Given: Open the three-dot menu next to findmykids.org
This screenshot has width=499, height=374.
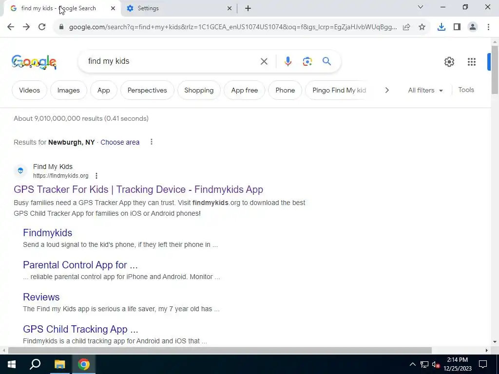Looking at the screenshot, I should [x=96, y=175].
